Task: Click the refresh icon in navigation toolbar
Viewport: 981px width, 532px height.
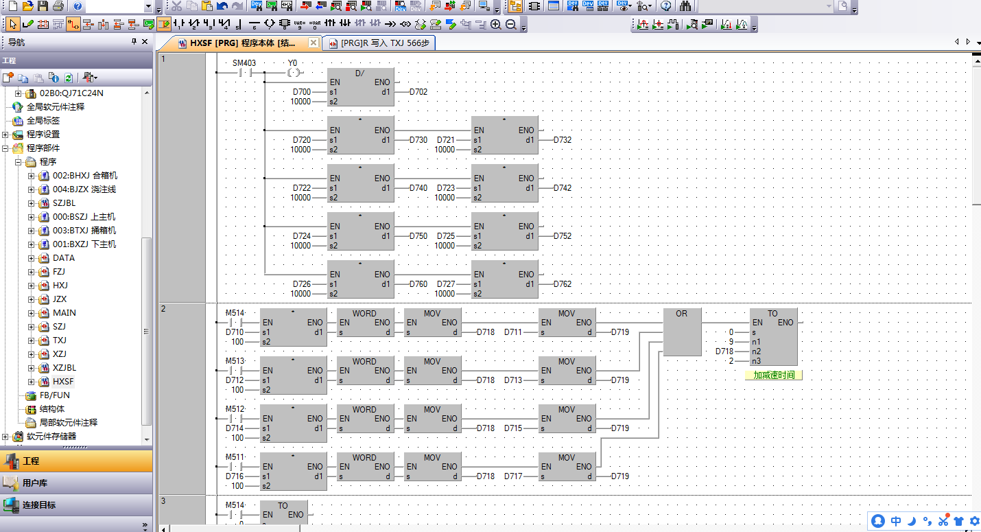Action: tap(69, 78)
